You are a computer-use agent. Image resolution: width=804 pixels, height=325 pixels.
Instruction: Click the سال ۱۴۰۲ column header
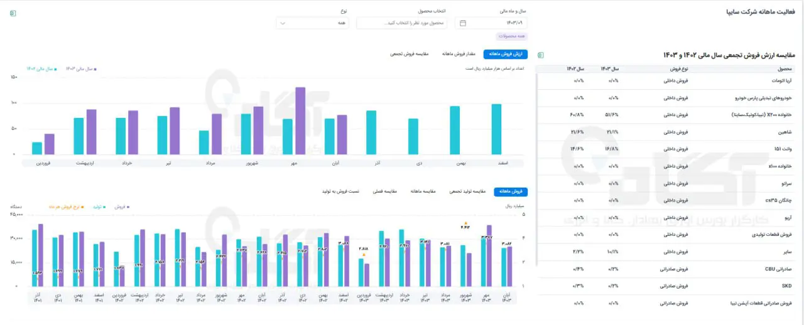(x=575, y=68)
